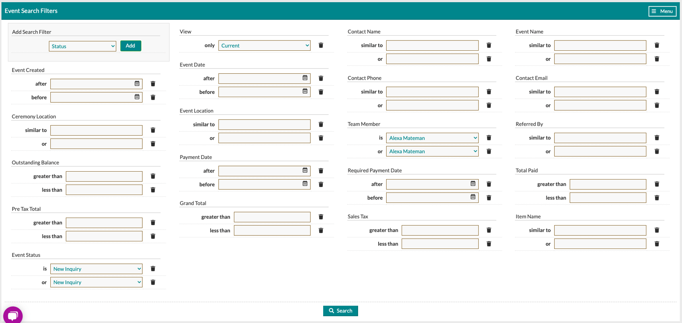Click trash icon beside Grand Total greater than
Viewport: 682px width, 323px height.
point(321,217)
